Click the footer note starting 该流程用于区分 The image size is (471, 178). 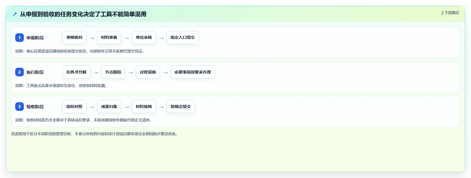pyautogui.click(x=94, y=134)
